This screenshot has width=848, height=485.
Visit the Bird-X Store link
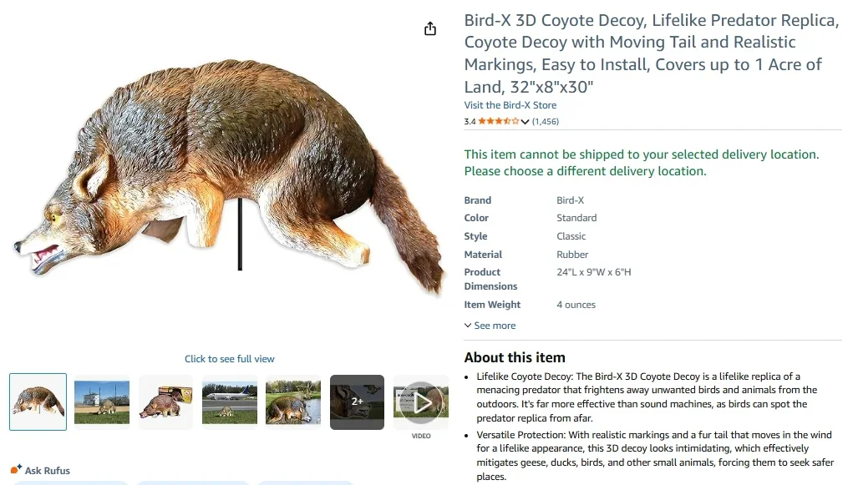pos(510,105)
